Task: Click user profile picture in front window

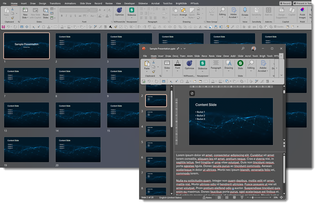Action: [254, 48]
